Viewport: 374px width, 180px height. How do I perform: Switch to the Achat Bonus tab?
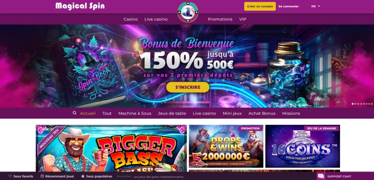point(262,113)
